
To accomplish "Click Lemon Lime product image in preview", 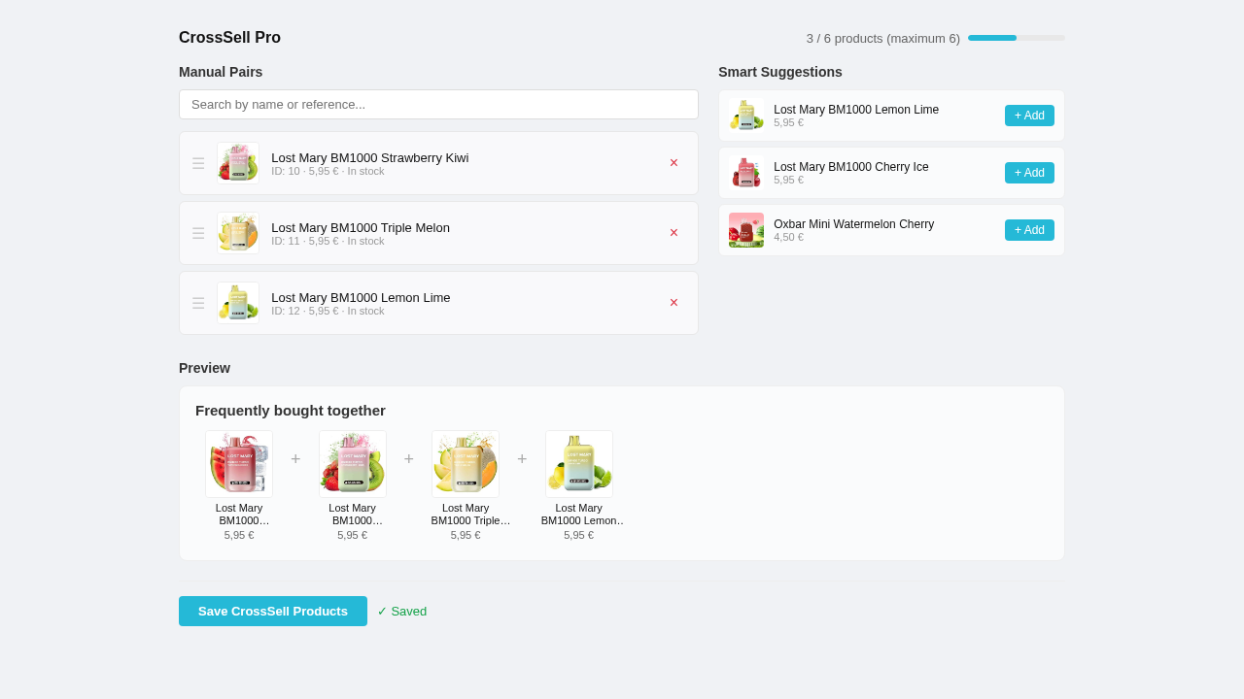I will tap(579, 464).
